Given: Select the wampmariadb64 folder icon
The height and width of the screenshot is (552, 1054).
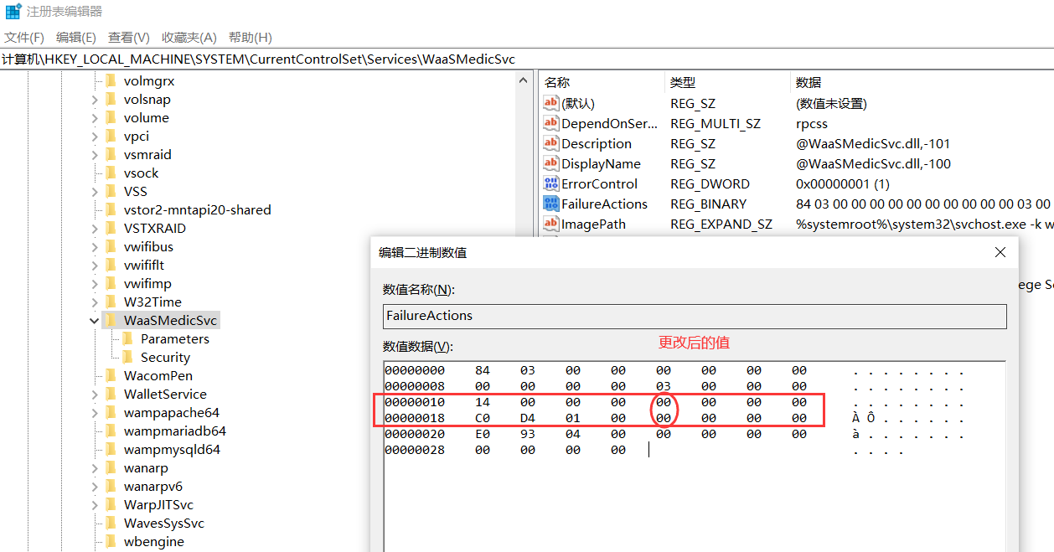Looking at the screenshot, I should [x=111, y=431].
